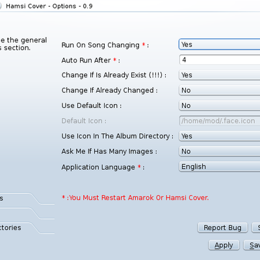Open the Use Default Icon dropdown
The image size is (260, 260).
pos(219,105)
